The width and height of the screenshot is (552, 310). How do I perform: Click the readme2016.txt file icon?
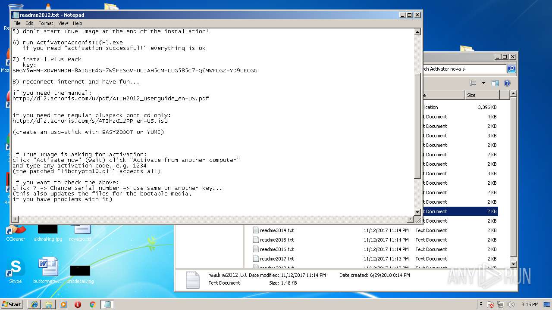(x=256, y=249)
